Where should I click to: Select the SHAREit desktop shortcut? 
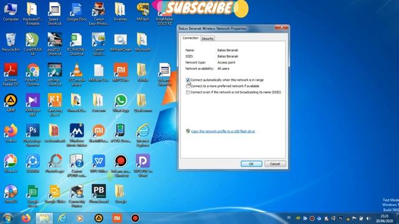[32, 164]
